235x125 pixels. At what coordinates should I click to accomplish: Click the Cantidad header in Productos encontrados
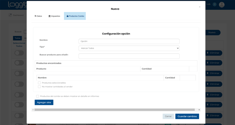tap(147, 69)
